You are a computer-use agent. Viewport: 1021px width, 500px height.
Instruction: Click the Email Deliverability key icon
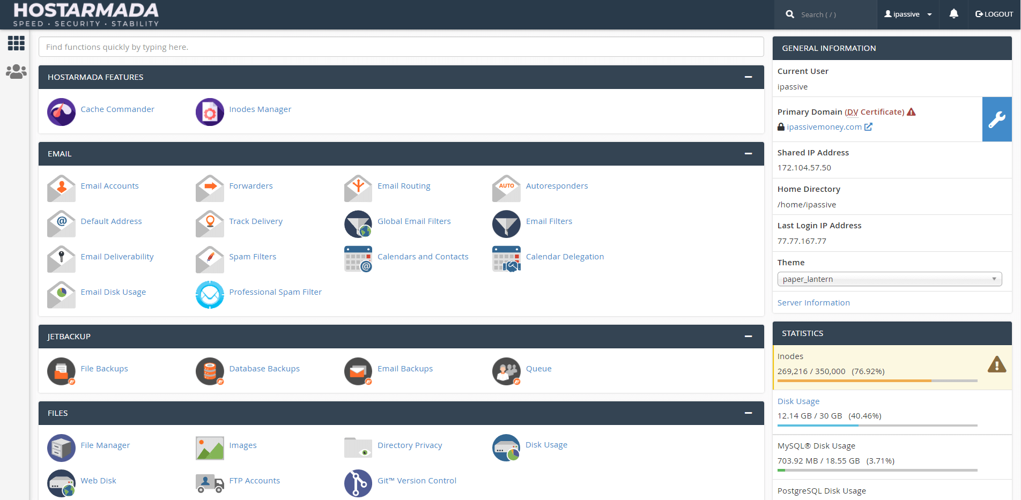[61, 259]
